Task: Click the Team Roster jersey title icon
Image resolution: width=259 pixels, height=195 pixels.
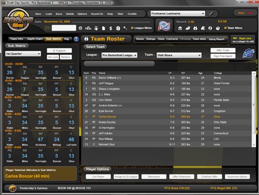Action: [86, 39]
